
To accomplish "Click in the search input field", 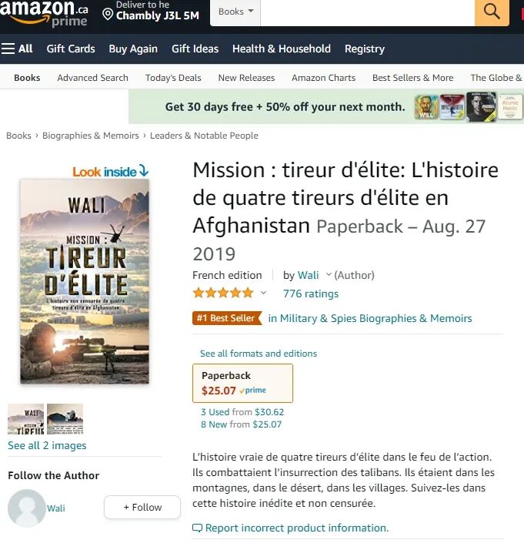I will point(368,12).
